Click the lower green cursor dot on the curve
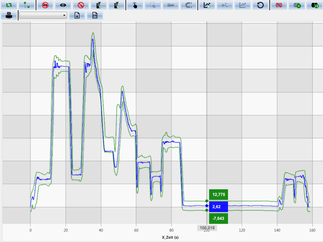Viewport: 323px width, 242px height. pos(206,210)
